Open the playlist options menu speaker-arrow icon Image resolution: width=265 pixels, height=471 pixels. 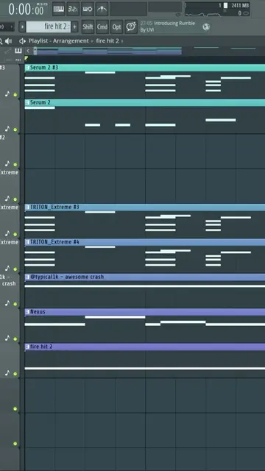[x=22, y=41]
